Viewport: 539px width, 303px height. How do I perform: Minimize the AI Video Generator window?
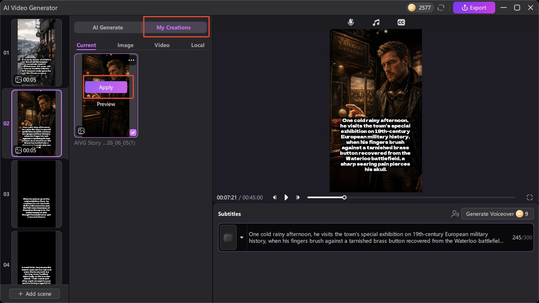(504, 8)
